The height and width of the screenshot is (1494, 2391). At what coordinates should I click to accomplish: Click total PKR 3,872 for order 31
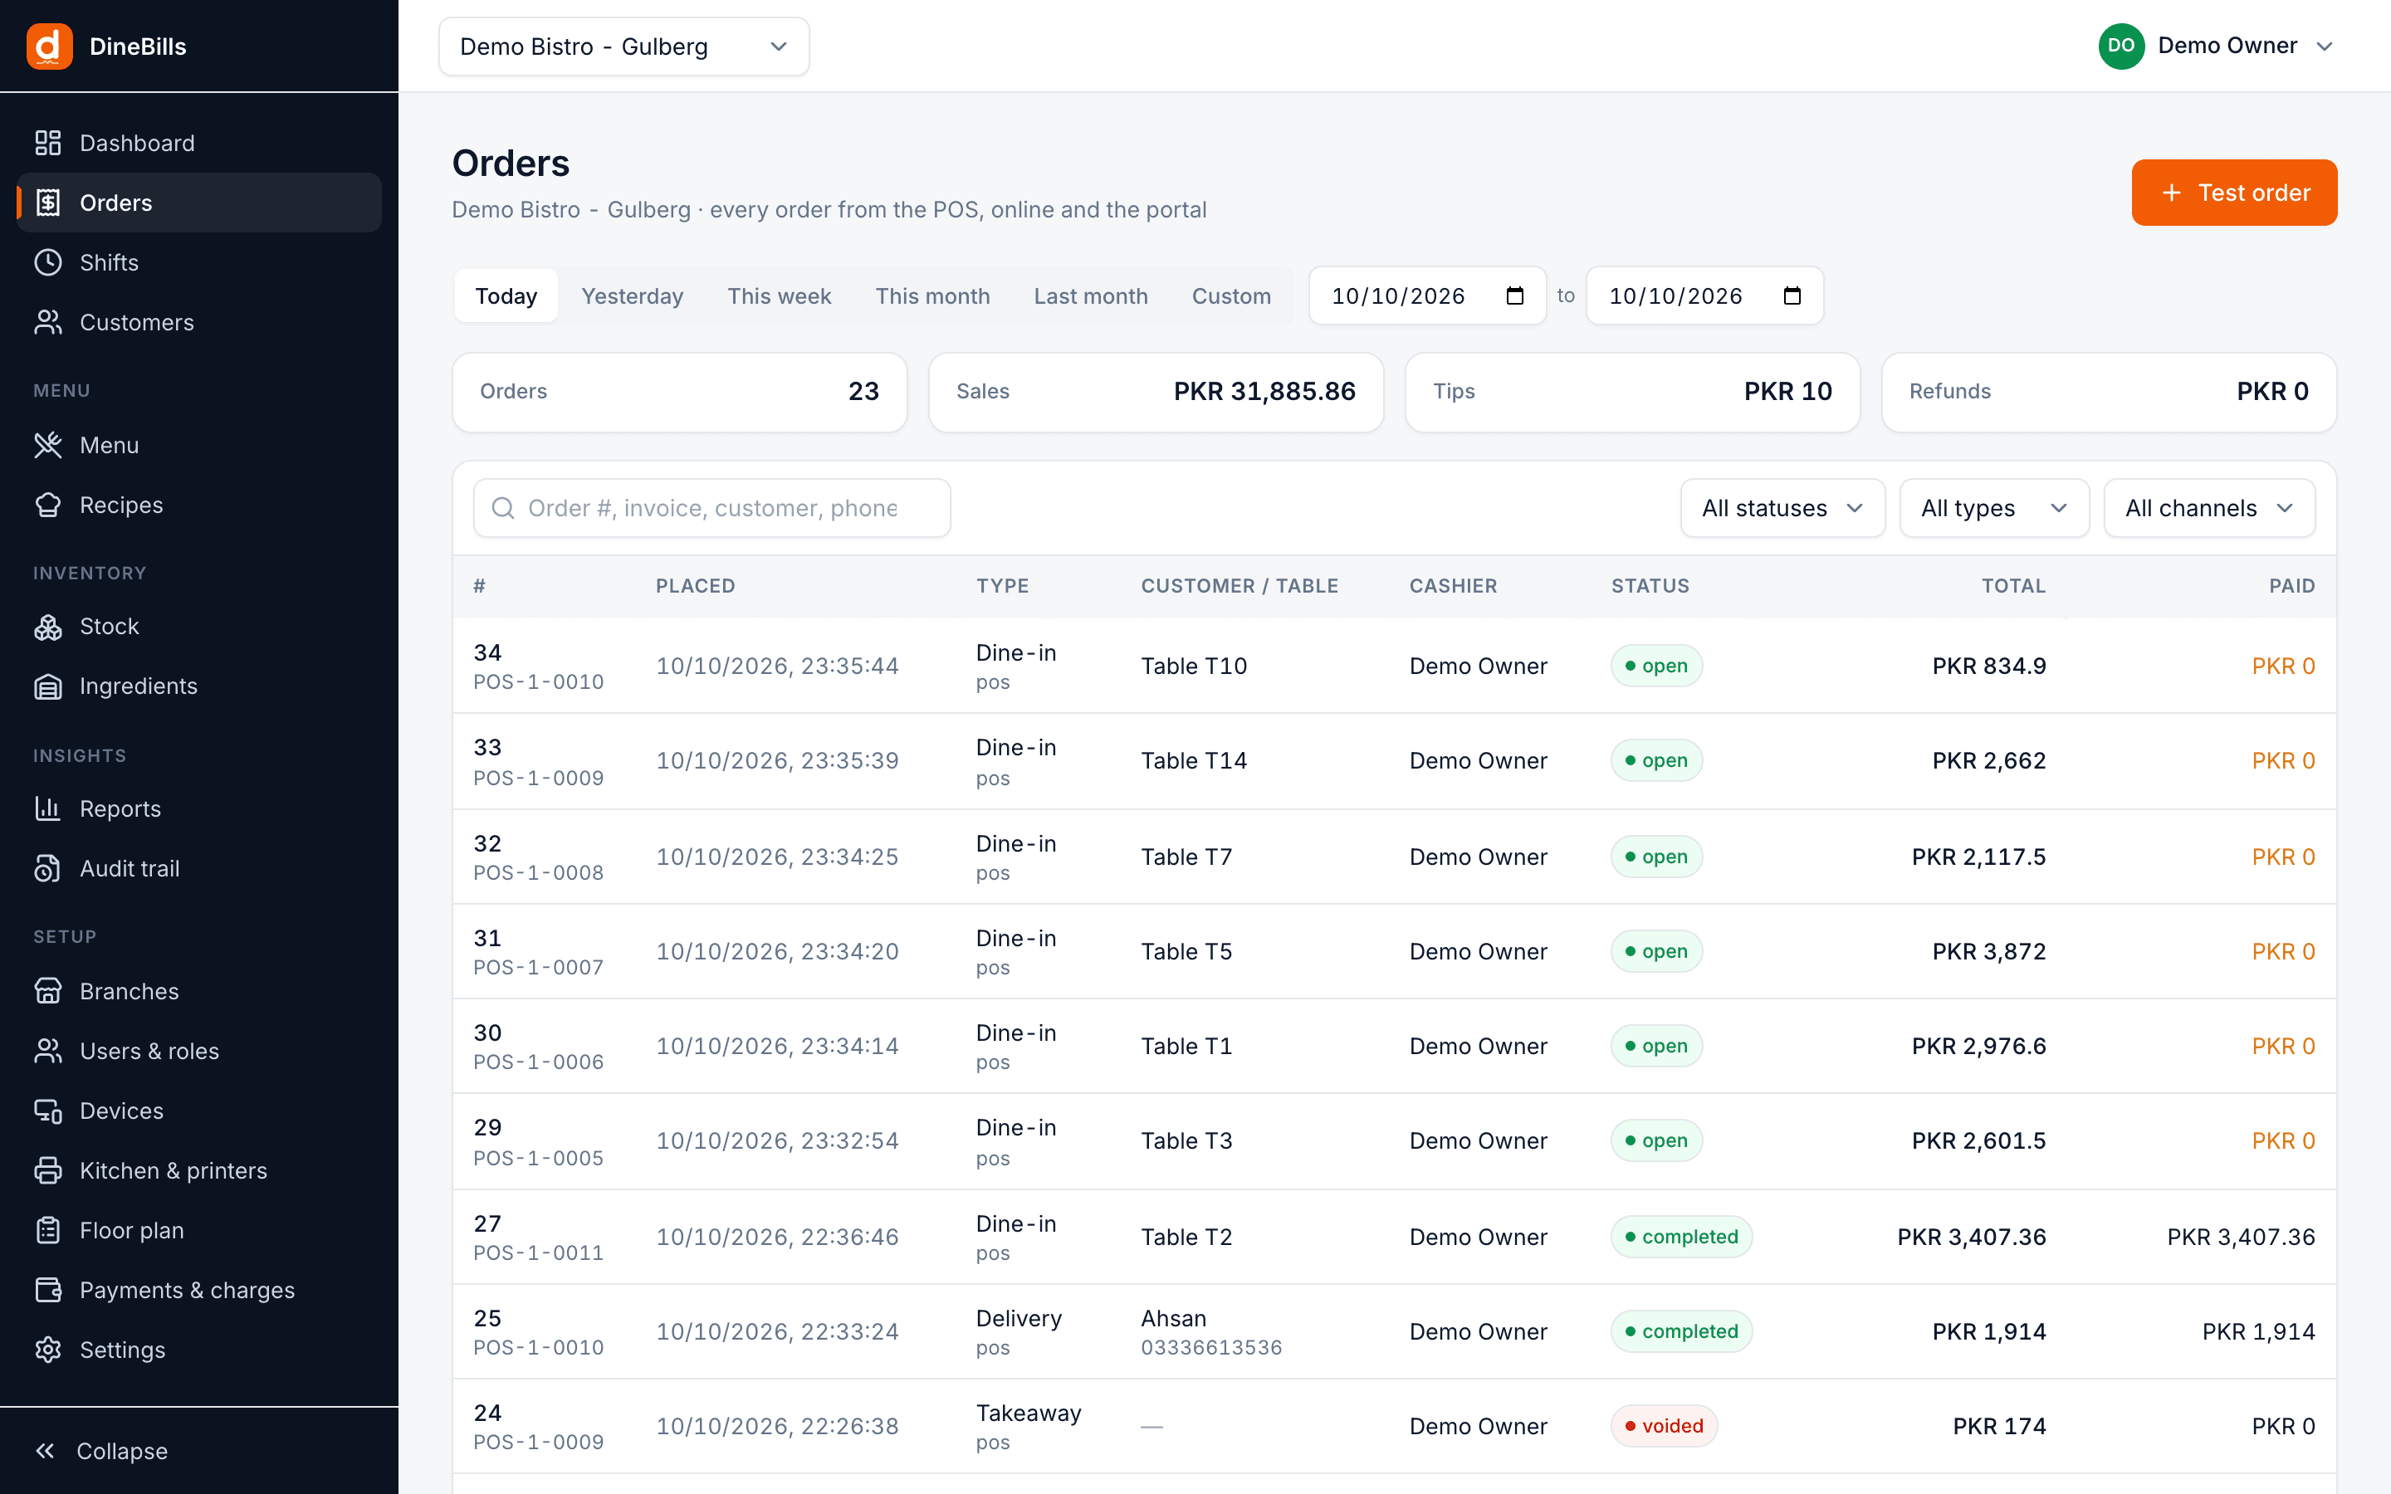1988,951
